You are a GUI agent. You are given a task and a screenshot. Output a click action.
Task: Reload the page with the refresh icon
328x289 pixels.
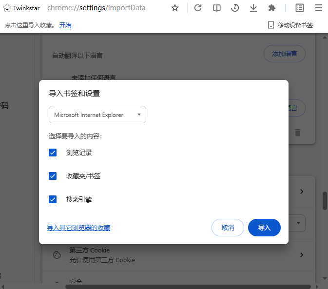198,8
